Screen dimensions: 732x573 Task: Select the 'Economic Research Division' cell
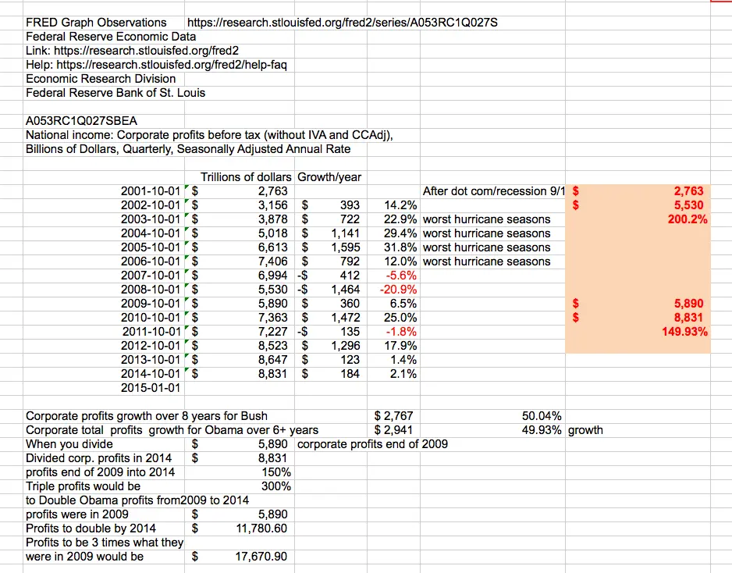tap(101, 78)
